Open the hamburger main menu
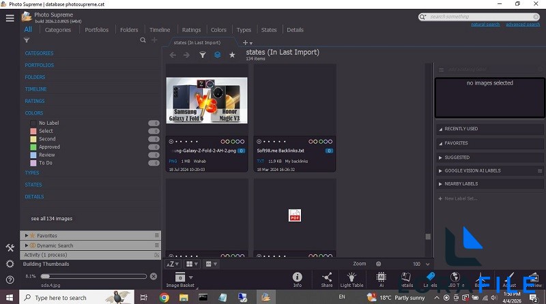 [x=10, y=18]
